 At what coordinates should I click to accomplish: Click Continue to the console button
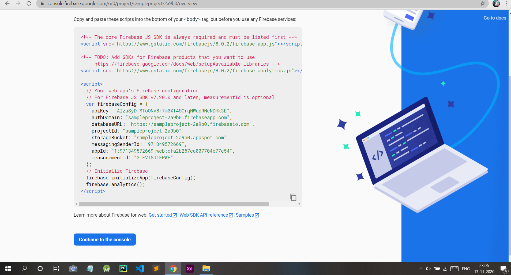click(x=105, y=239)
